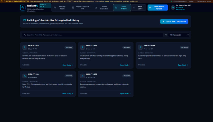Click the COPILOT V1.0 version badge
The image size is (213, 122).
pos(45,6)
